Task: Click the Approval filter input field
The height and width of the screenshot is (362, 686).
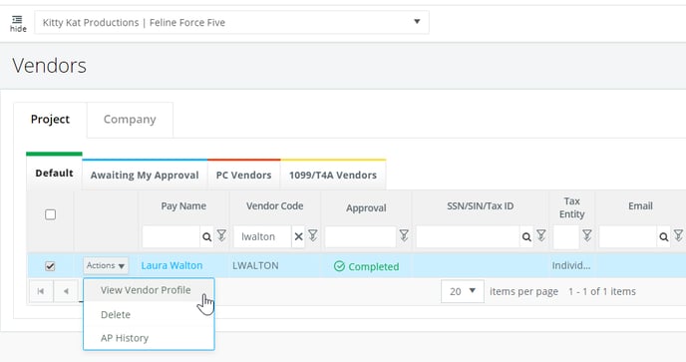Action: pyautogui.click(x=361, y=236)
